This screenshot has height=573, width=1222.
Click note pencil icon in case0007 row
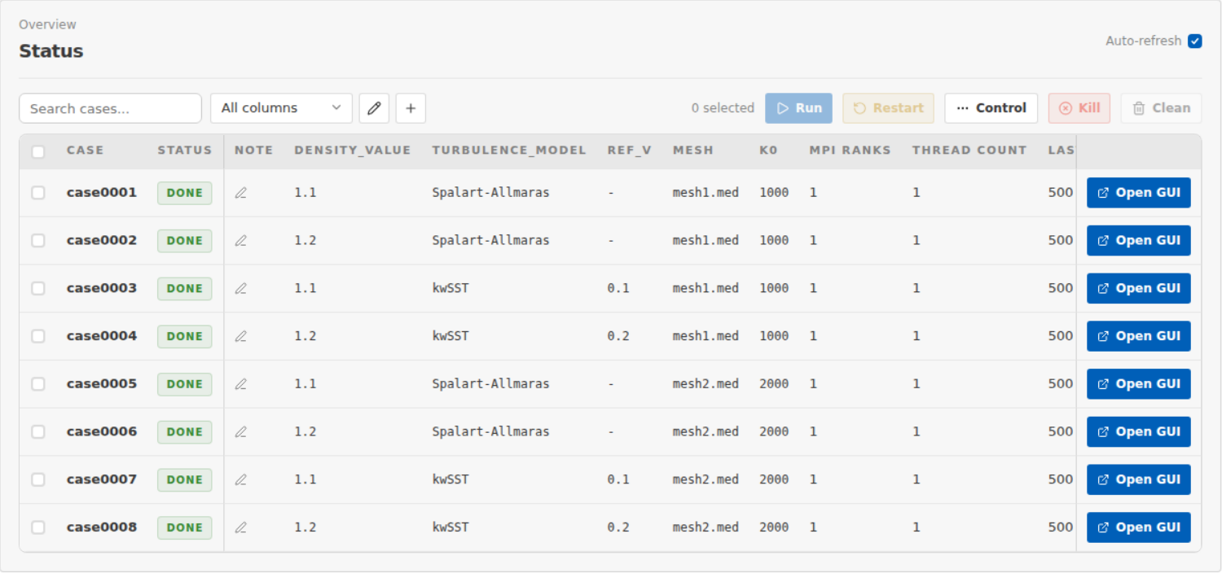[x=240, y=479]
